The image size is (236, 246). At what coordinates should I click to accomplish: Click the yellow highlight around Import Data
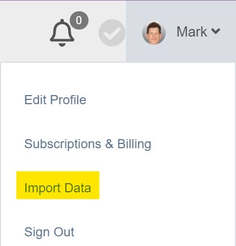[58, 185]
